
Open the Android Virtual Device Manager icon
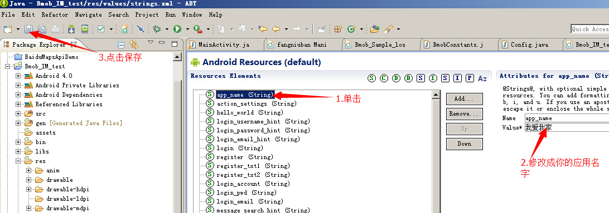point(85,29)
